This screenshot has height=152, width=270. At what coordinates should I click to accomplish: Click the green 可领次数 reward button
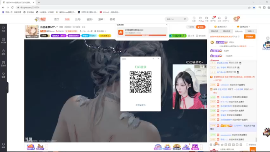(178, 36)
